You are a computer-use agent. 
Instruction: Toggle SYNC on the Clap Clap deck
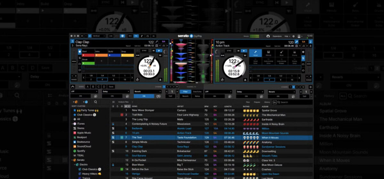[144, 51]
